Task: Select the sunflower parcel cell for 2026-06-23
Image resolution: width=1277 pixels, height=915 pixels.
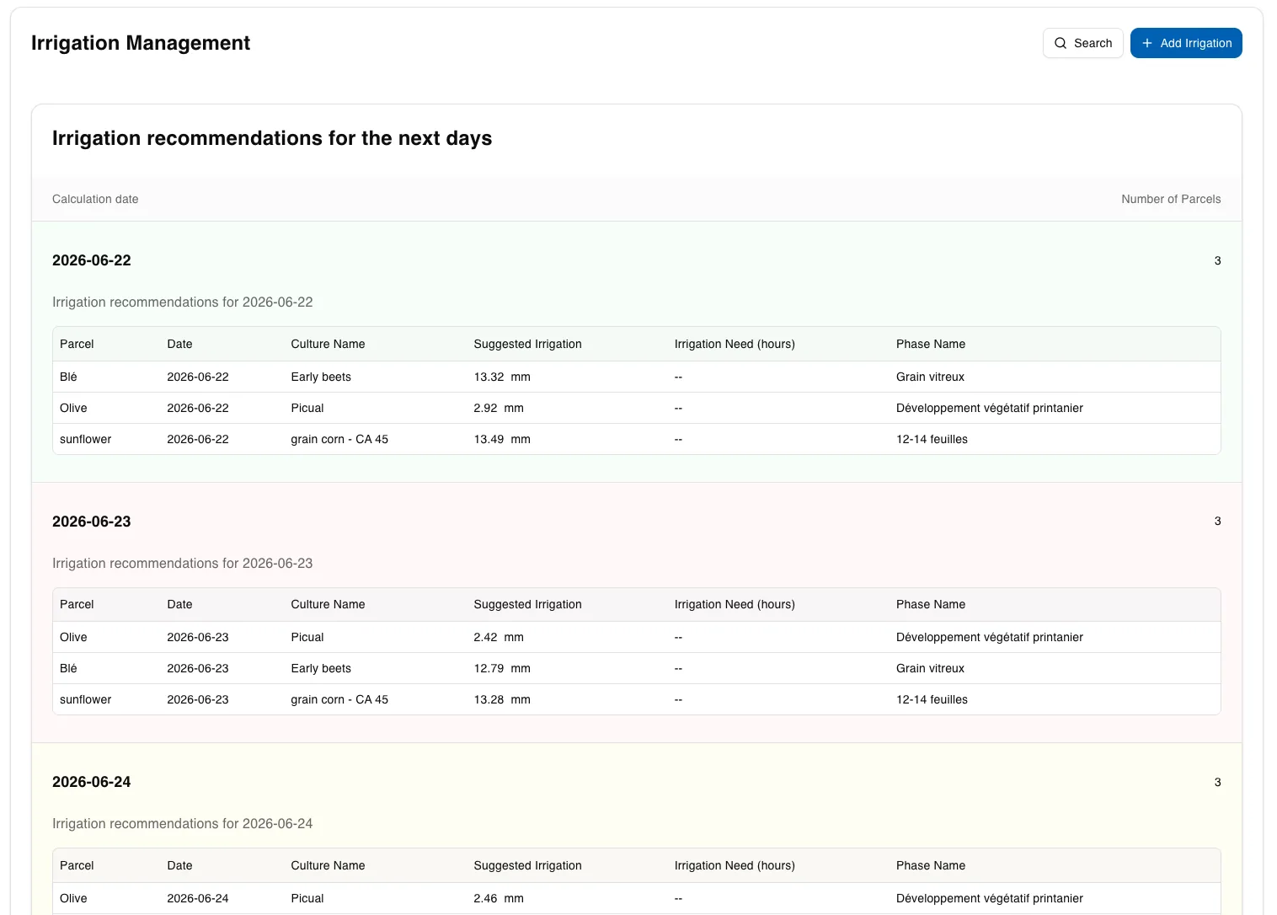Action: coord(85,699)
